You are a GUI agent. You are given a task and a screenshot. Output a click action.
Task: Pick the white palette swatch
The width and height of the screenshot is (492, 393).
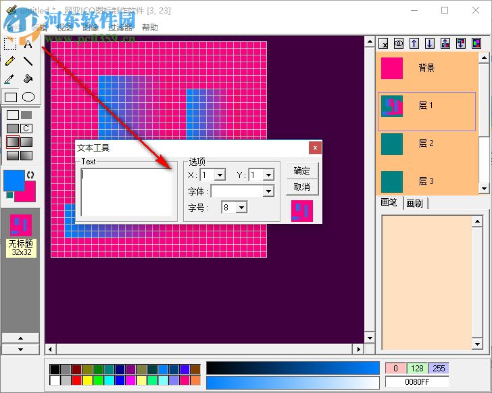[55, 380]
